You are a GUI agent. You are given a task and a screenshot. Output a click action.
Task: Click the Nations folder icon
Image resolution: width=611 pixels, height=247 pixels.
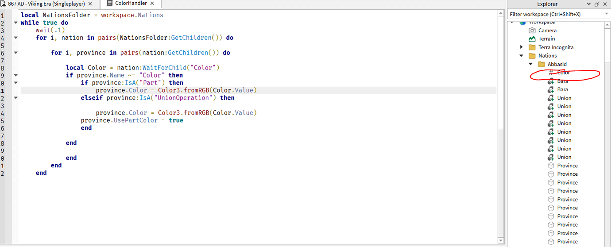[x=532, y=56]
